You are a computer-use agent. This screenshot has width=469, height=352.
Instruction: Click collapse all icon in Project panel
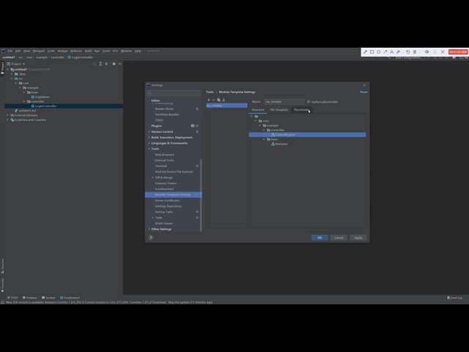point(106,64)
